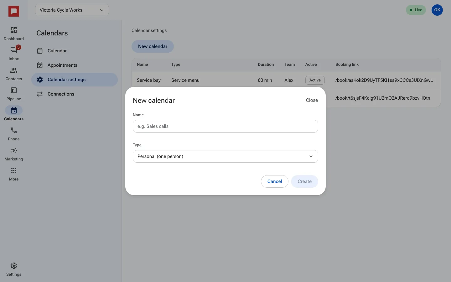Open the Pipeline view
The height and width of the screenshot is (282, 451).
[x=14, y=94]
